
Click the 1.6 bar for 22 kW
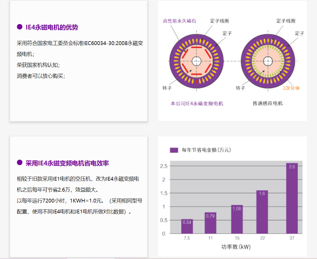[262, 212]
